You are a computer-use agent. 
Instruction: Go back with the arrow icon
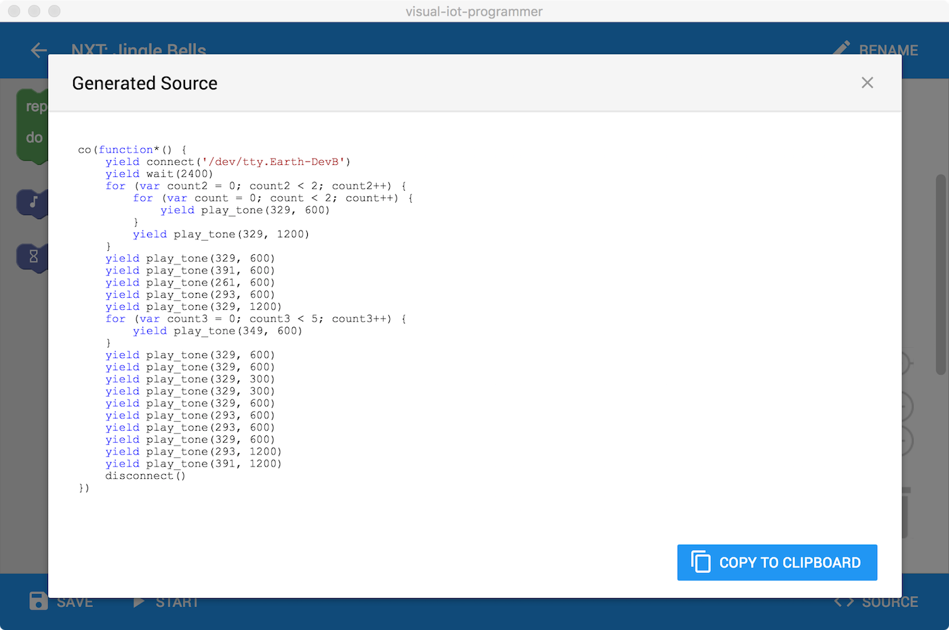[x=39, y=50]
